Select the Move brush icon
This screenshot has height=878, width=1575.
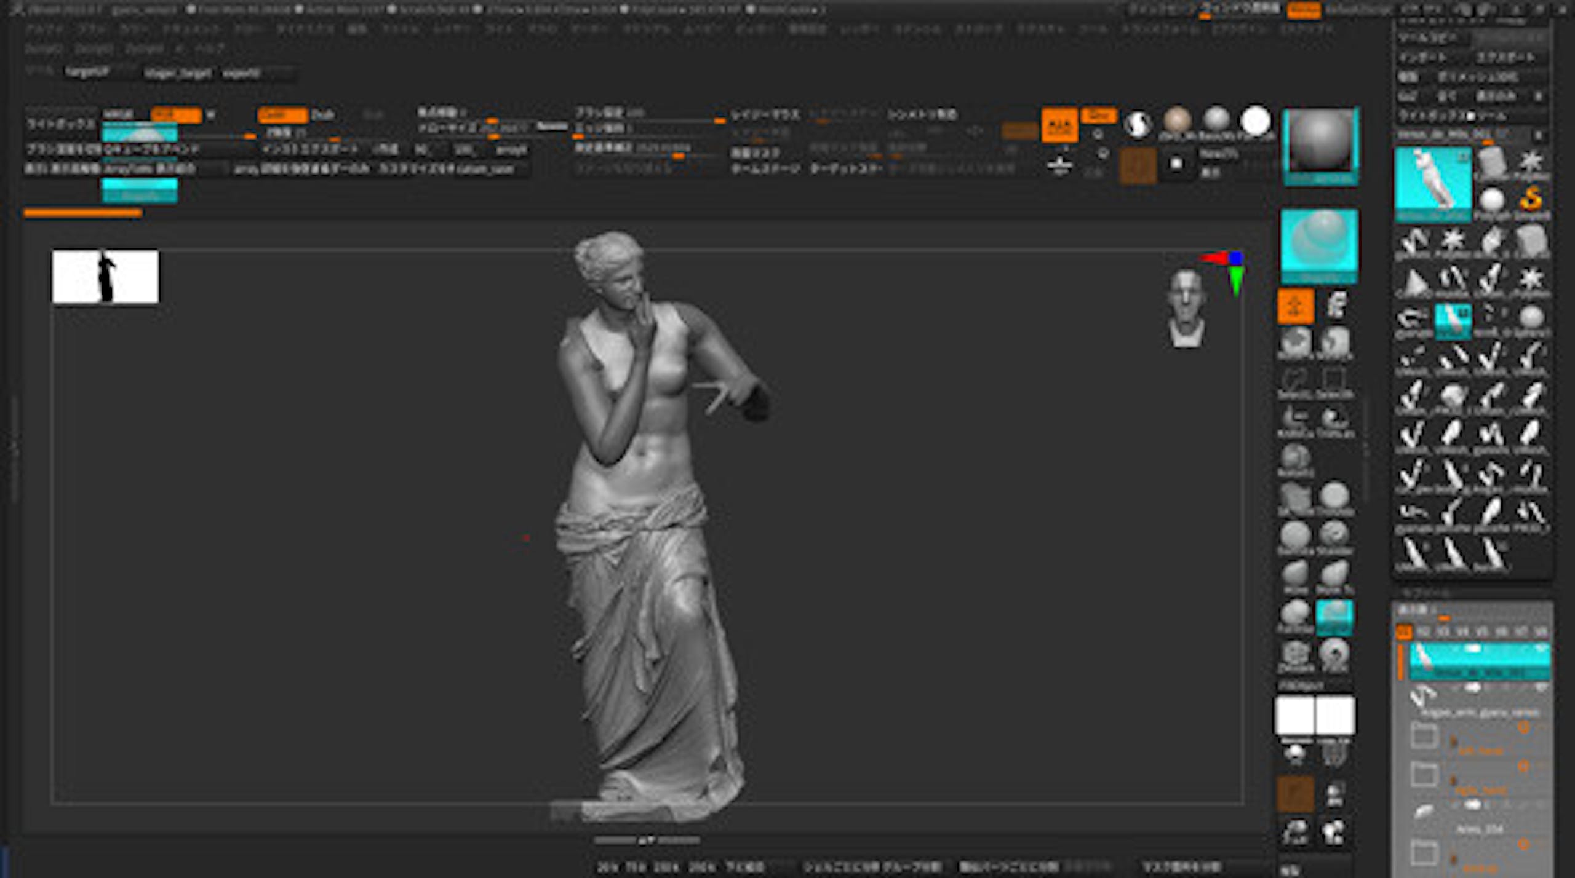click(x=1296, y=577)
